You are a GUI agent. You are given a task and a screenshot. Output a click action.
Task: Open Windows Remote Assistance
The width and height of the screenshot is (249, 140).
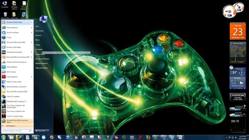tap(17, 62)
